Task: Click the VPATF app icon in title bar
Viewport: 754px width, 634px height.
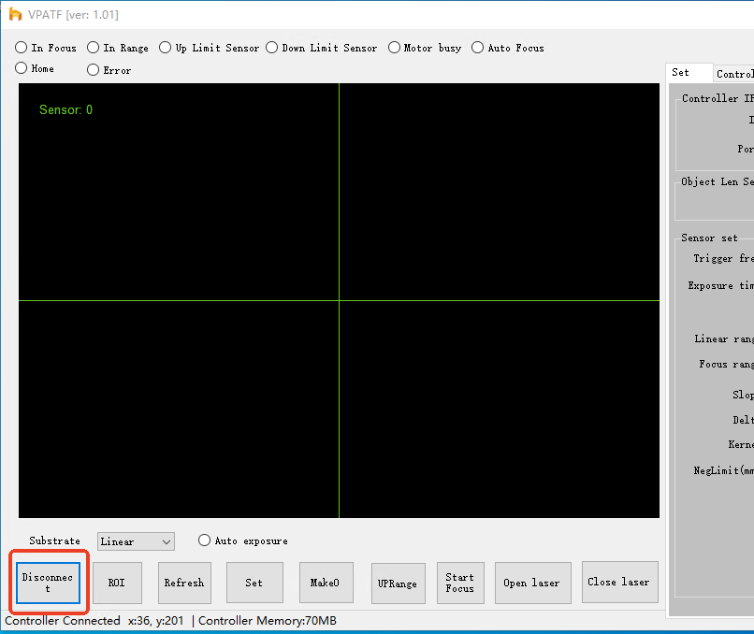Action: [x=15, y=15]
